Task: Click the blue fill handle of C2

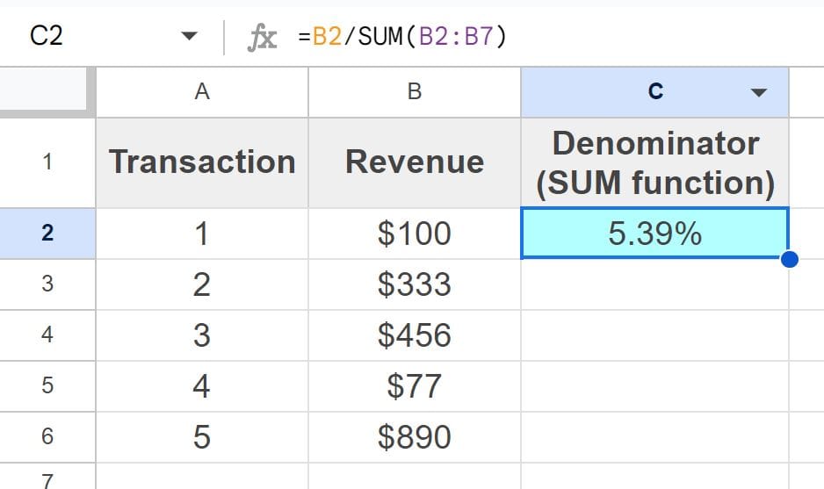Action: pos(790,259)
